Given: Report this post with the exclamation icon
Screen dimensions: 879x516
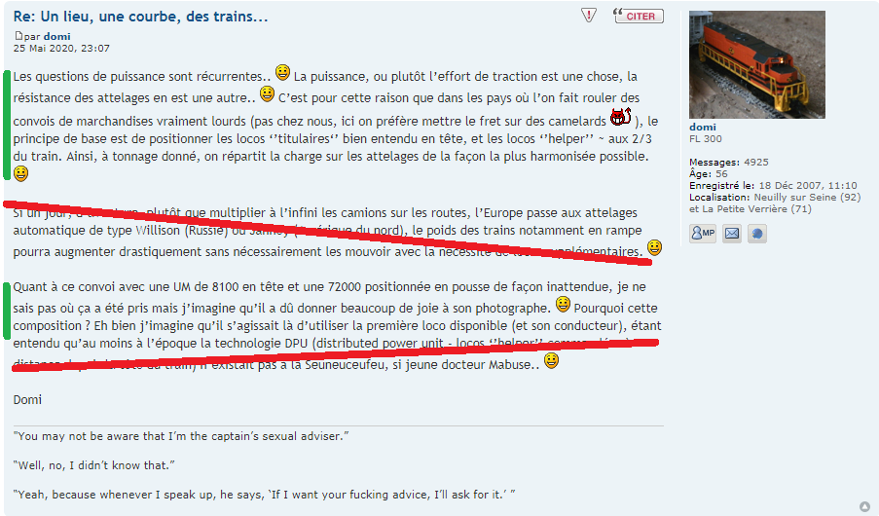Looking at the screenshot, I should point(589,16).
